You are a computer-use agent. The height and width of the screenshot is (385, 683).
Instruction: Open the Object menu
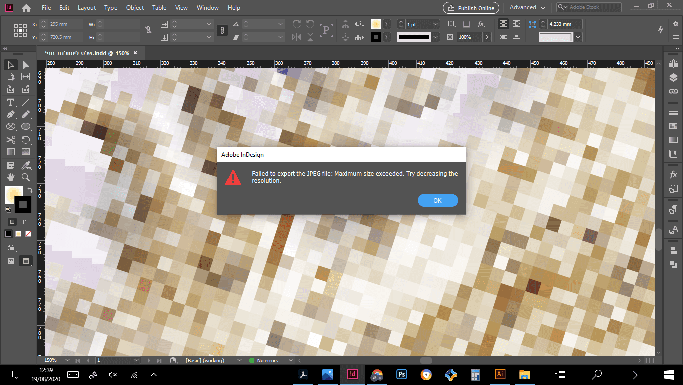click(135, 8)
